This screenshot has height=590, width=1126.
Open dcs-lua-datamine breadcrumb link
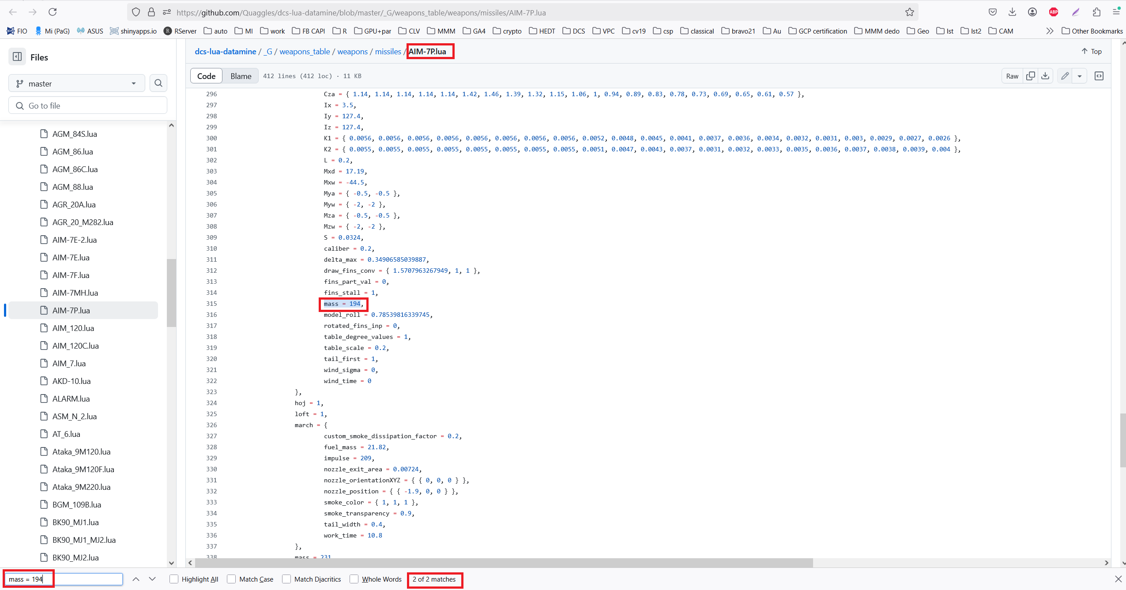click(226, 51)
